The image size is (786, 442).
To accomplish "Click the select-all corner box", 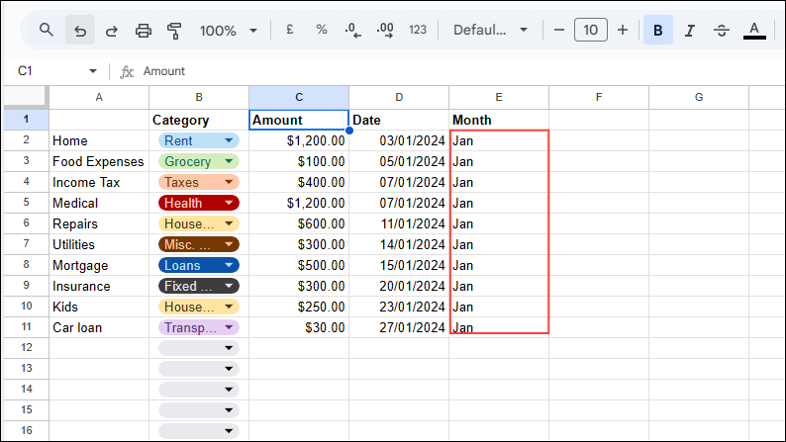I will pos(26,97).
